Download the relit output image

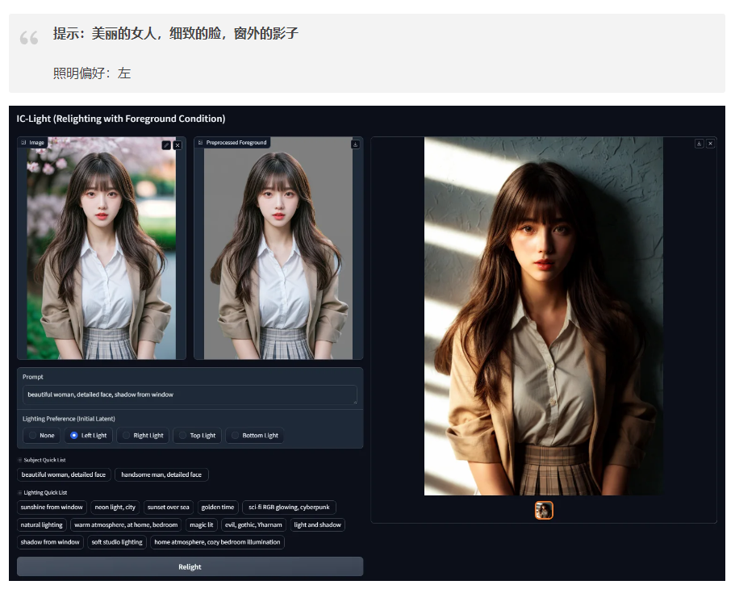tap(699, 144)
